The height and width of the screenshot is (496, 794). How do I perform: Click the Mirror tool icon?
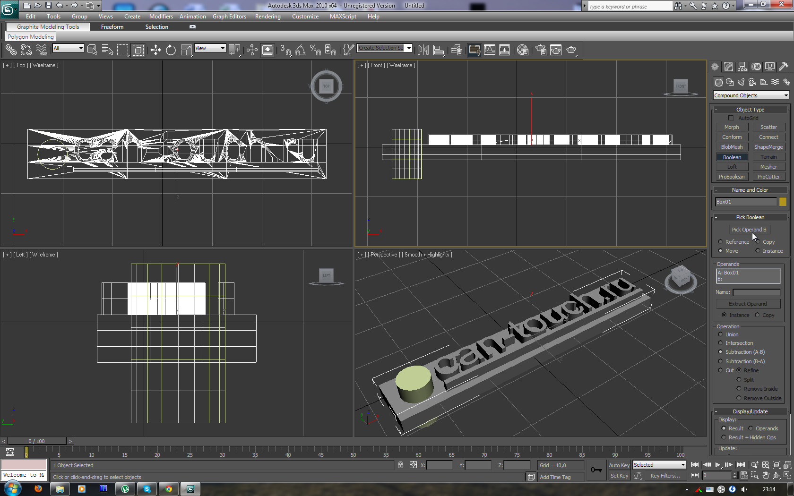click(x=423, y=50)
